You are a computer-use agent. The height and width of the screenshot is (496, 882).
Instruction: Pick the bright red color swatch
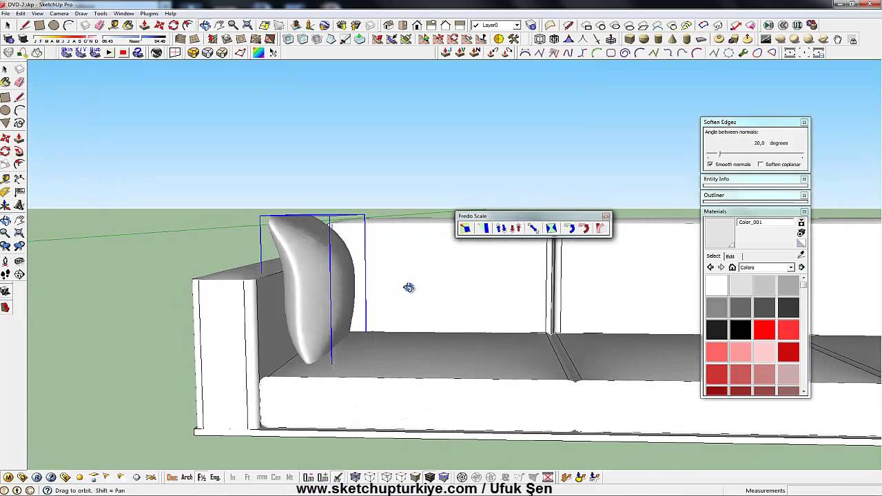[x=764, y=330]
